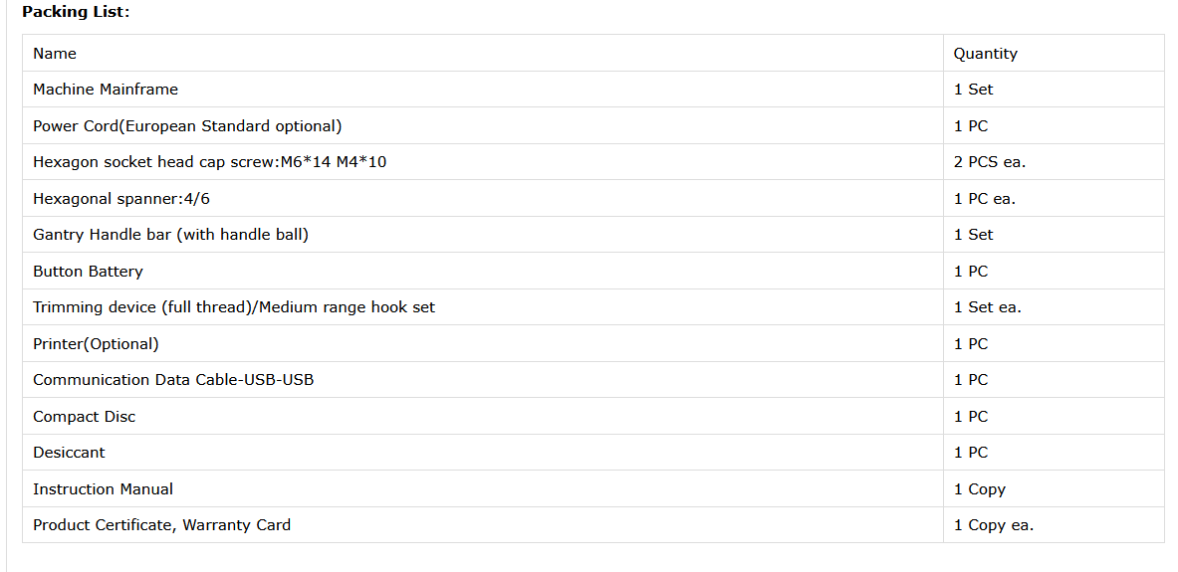Click the '1 Set ea.' quantity cell
1178x572 pixels.
pos(987,307)
